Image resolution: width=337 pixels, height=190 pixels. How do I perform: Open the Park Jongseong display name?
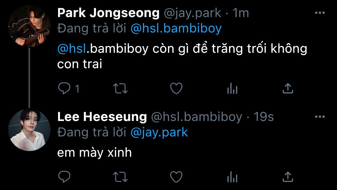(x=108, y=13)
